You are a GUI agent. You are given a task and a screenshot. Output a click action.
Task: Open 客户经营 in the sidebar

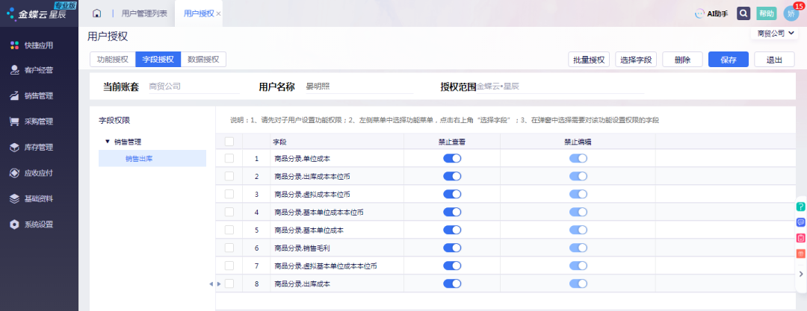(39, 70)
